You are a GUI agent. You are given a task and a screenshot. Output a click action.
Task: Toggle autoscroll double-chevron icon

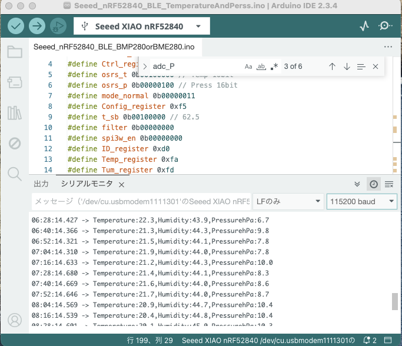pos(357,184)
